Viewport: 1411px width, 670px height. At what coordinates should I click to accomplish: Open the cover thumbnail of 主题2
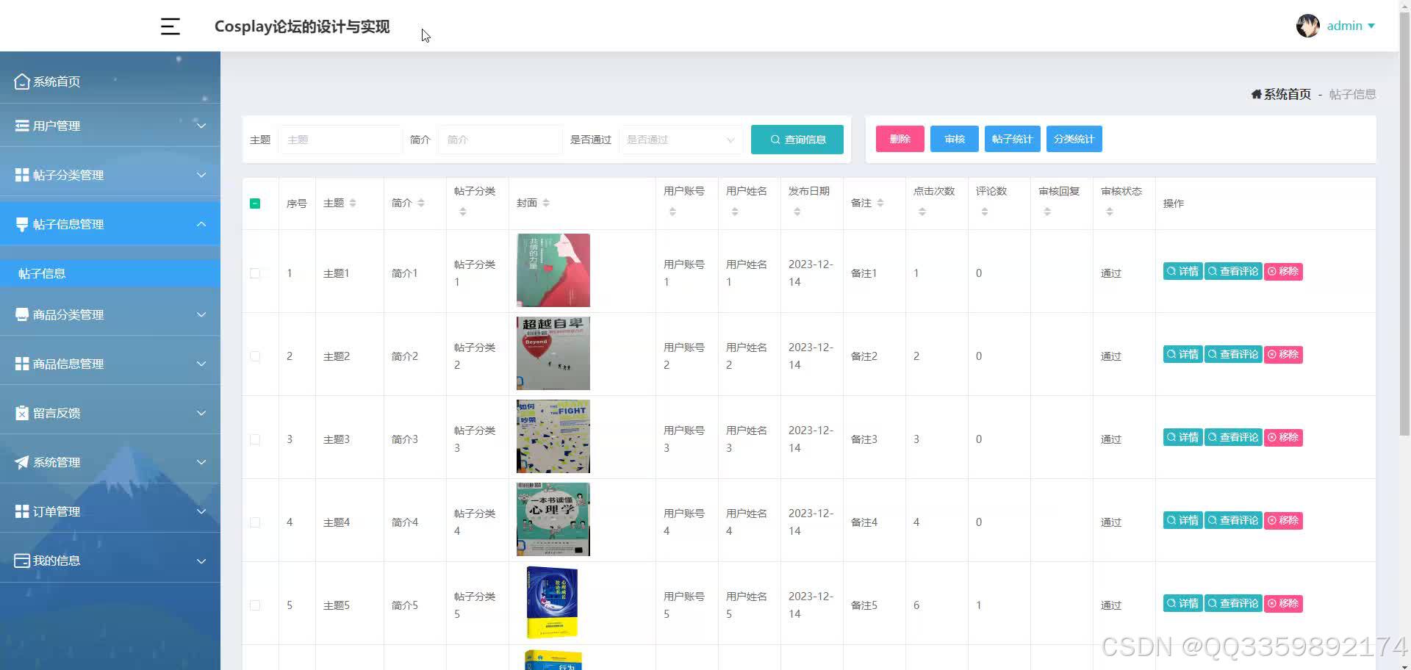(x=553, y=353)
